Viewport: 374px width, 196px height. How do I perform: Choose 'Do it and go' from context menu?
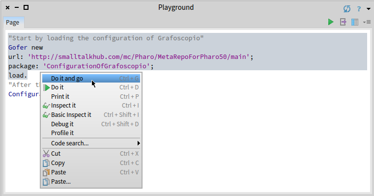click(x=91, y=78)
